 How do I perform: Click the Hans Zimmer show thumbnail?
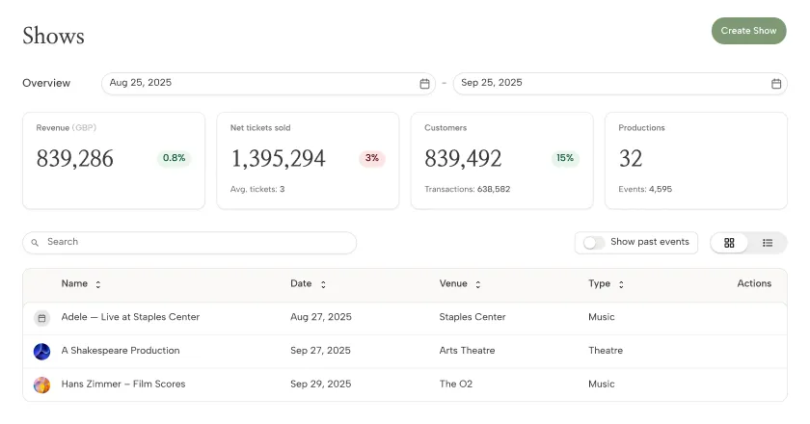click(x=41, y=384)
